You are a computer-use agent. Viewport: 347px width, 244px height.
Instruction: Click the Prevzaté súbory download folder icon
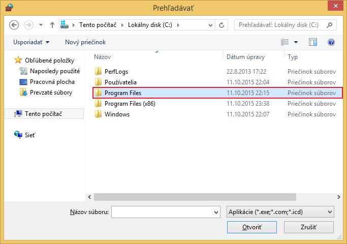23,93
